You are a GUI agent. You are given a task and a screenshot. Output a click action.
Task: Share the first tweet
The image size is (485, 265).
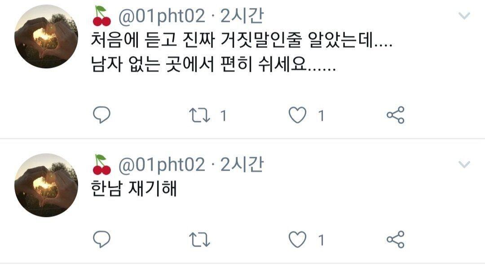[396, 115]
